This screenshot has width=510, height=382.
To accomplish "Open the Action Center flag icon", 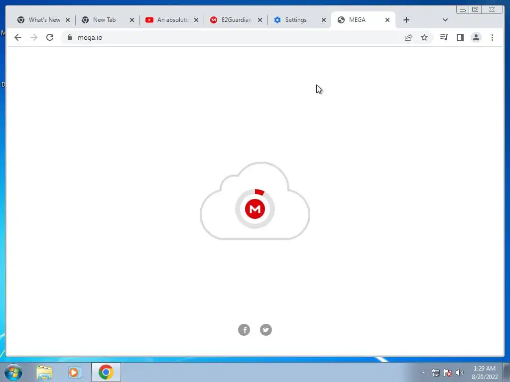I will pos(448,373).
